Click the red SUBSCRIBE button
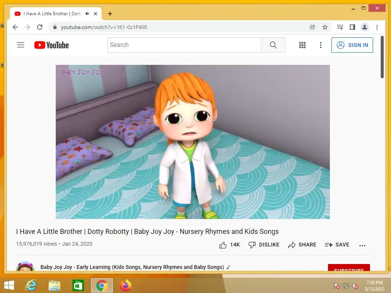Screen dimensions: 391x293 coord(349,267)
